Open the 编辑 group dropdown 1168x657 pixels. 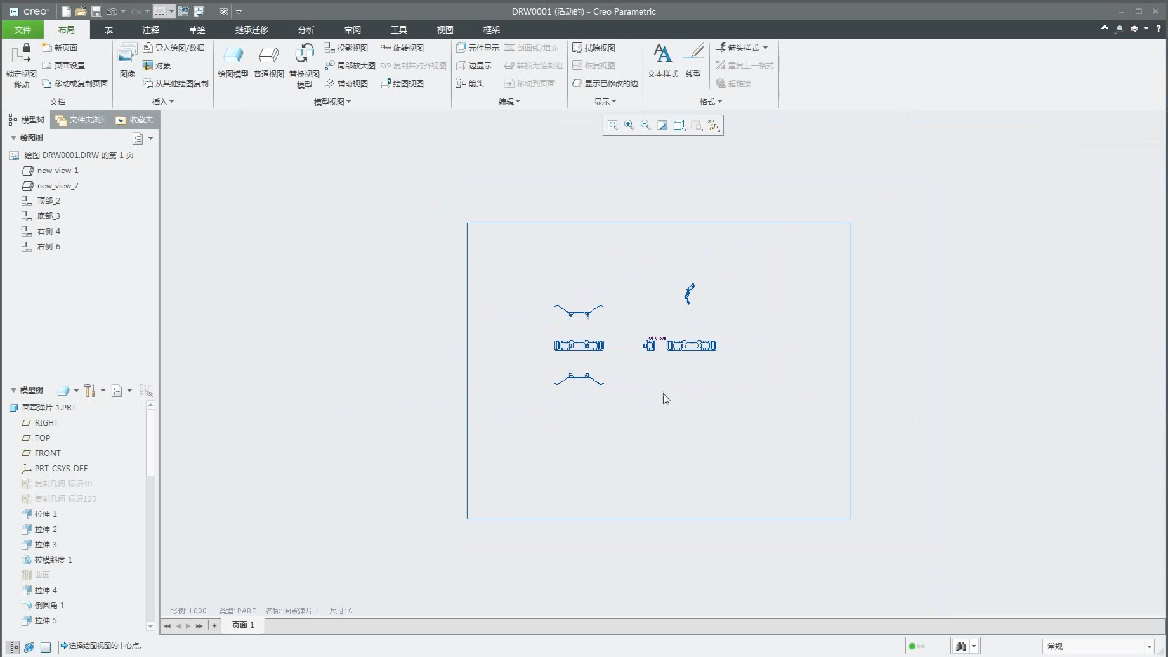(509, 101)
